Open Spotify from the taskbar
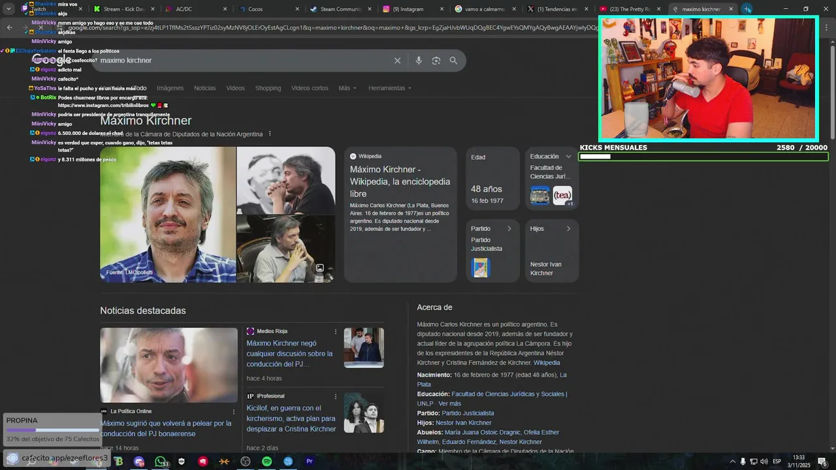 pyautogui.click(x=266, y=462)
